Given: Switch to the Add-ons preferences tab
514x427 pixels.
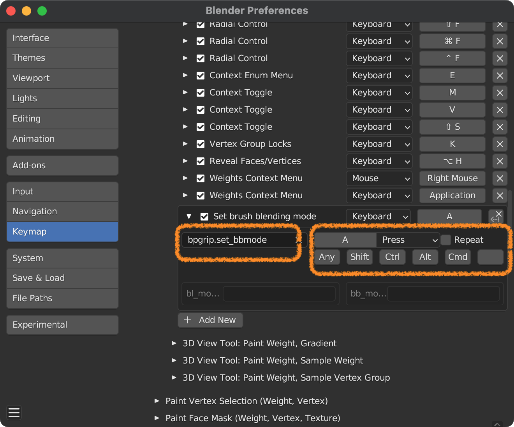Looking at the screenshot, I should 62,165.
